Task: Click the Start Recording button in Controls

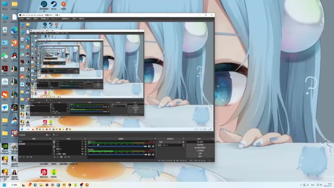Action: point(200,145)
